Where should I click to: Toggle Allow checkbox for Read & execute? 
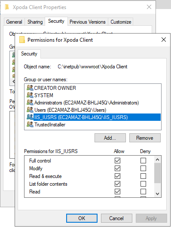click(117, 176)
